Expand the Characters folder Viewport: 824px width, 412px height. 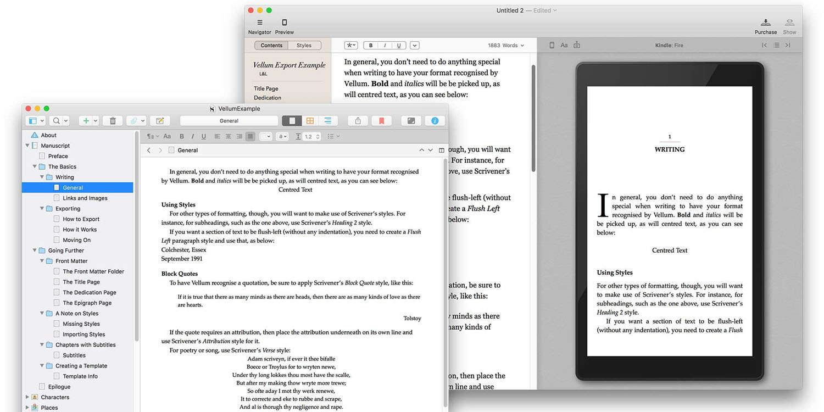pos(26,397)
